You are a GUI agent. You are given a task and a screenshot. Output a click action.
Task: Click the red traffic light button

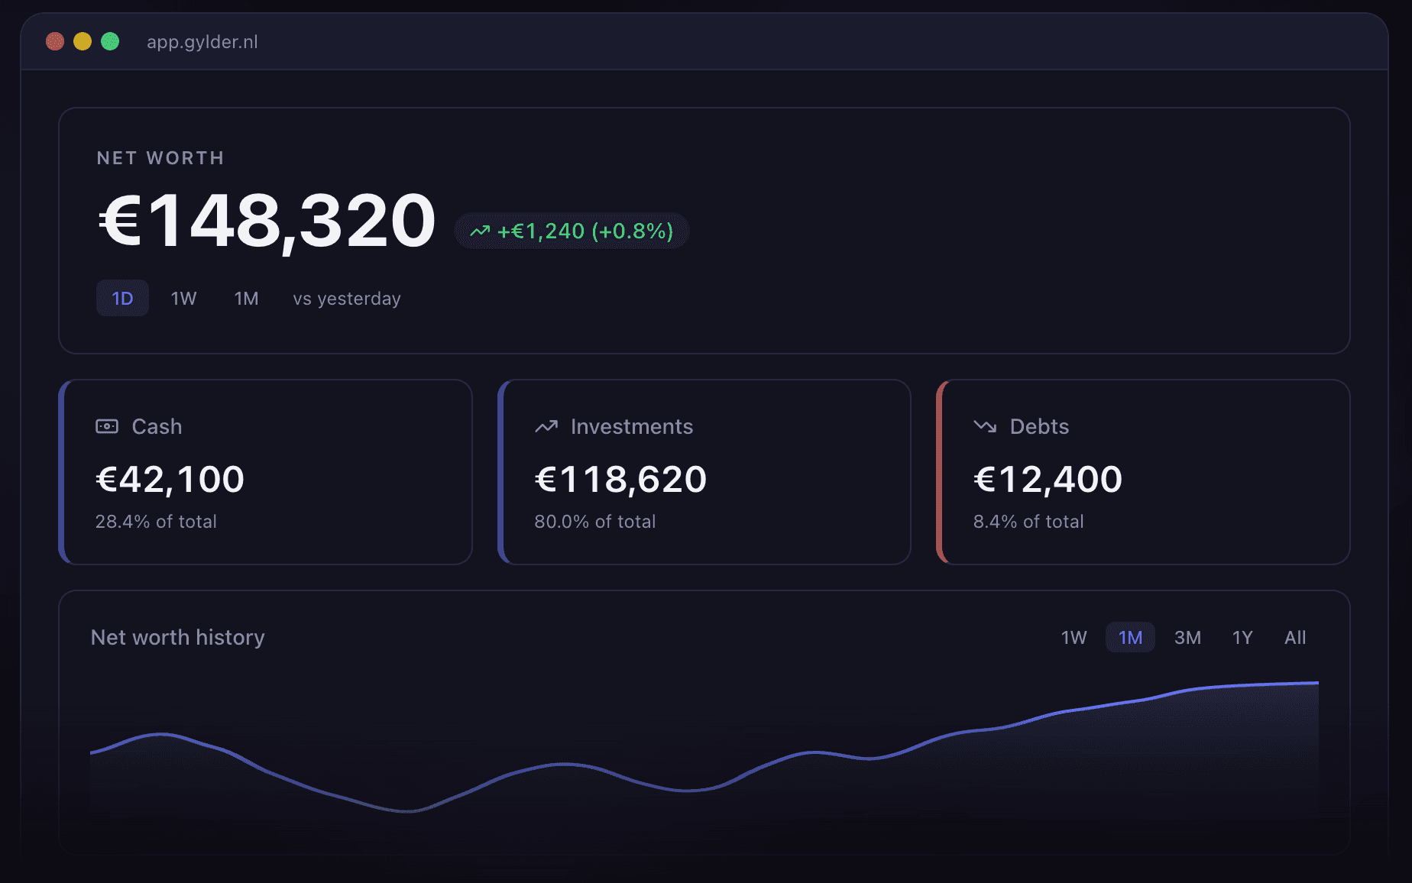coord(54,41)
